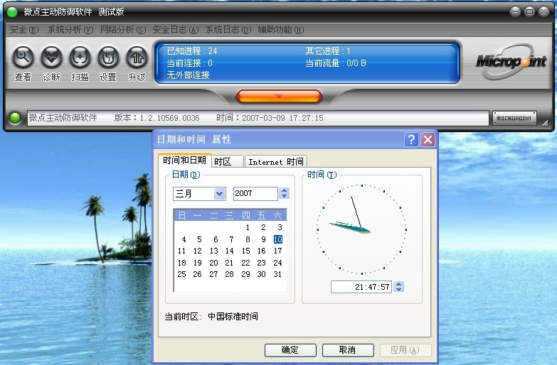Screen dimensions: 557x365
Task: Decrease year with down spinner arrow
Action: (x=284, y=197)
